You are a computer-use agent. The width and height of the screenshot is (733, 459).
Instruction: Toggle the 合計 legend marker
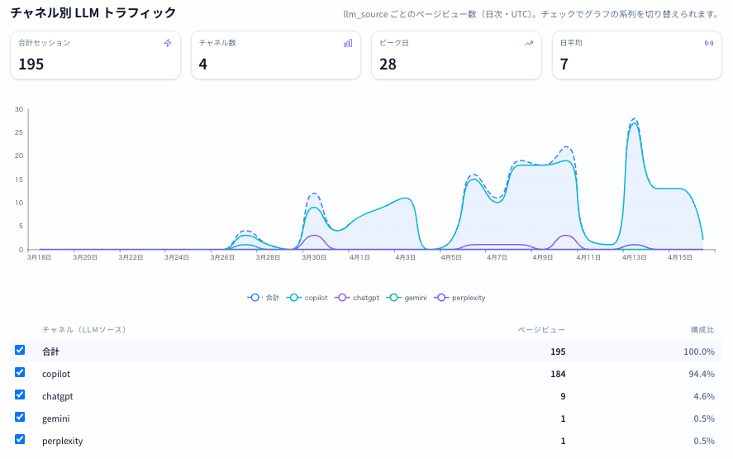(x=255, y=298)
